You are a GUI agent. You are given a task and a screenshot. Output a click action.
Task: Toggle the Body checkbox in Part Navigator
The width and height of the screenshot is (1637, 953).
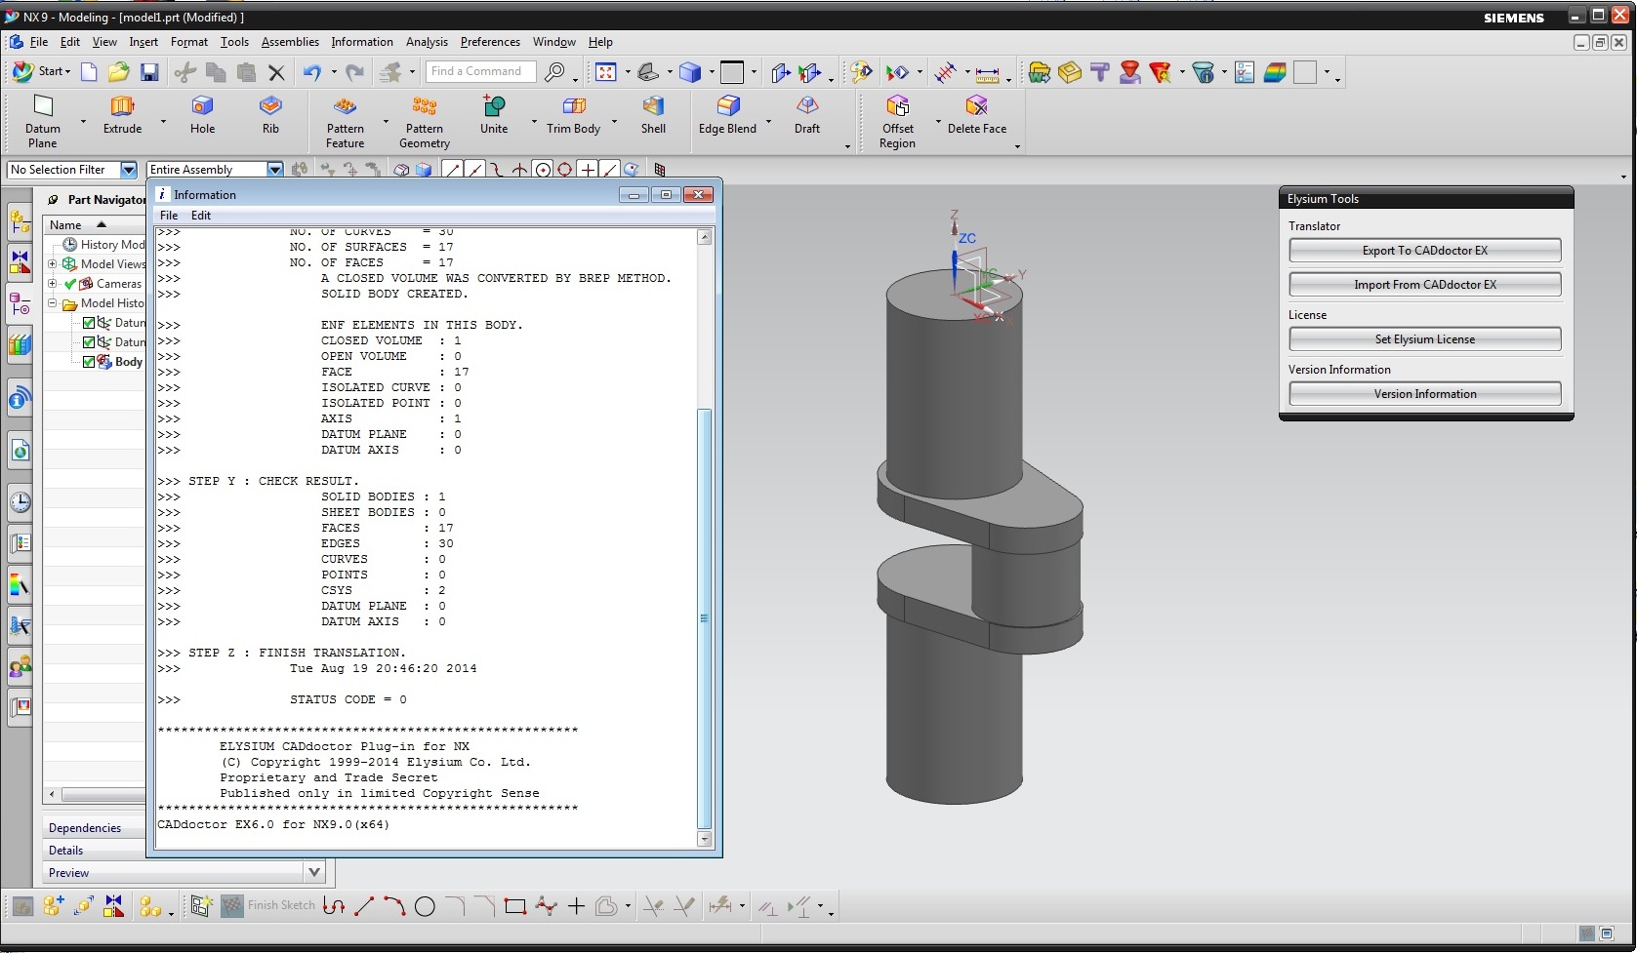89,362
